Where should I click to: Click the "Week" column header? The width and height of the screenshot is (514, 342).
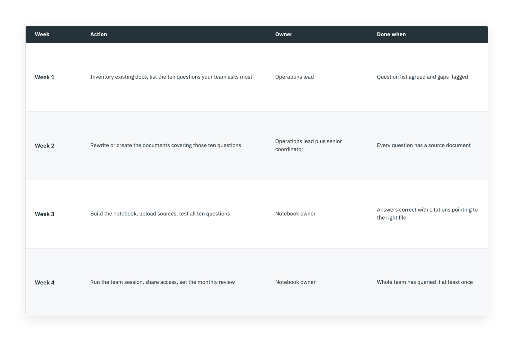pyautogui.click(x=42, y=34)
